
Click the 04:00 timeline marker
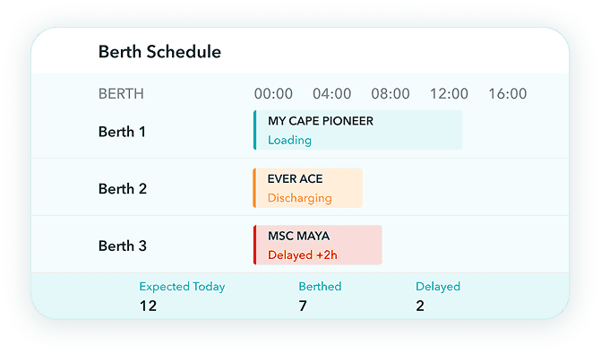332,93
